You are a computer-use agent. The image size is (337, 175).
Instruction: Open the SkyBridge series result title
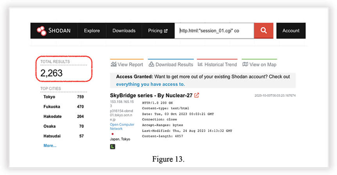coord(151,95)
